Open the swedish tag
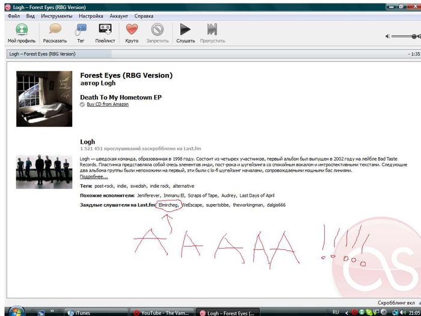The height and width of the screenshot is (316, 421). point(138,186)
